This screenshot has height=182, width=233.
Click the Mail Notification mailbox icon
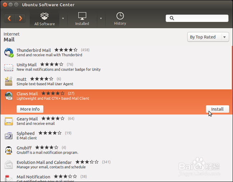coord(9,178)
